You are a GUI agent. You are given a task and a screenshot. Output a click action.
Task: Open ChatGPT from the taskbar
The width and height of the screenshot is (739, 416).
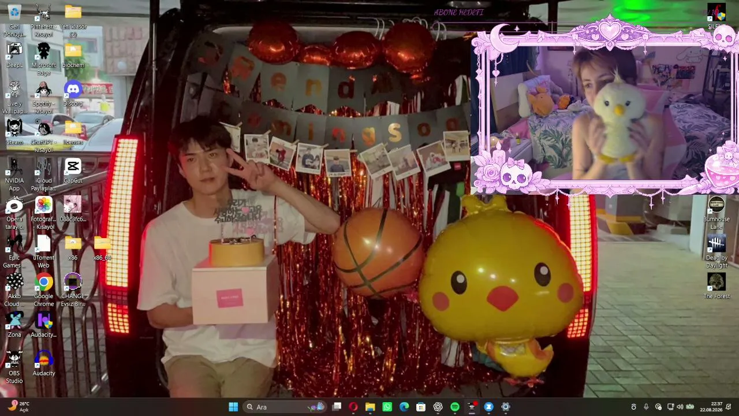(x=438, y=407)
